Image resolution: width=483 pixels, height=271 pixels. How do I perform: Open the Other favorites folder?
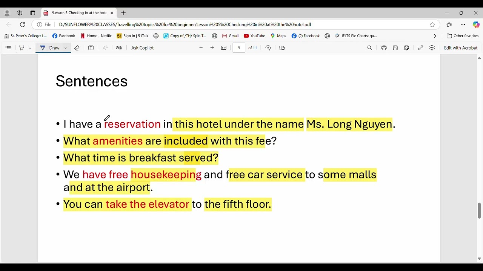[x=463, y=36]
